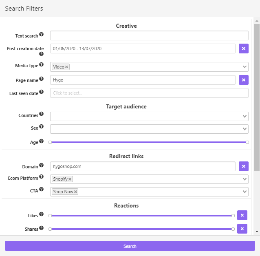Click the Media type help icon
This screenshot has width=260, height=256.
[41, 64]
